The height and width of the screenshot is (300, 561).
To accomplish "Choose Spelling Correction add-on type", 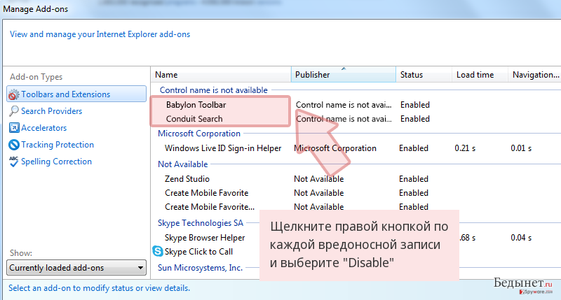I will point(56,162).
